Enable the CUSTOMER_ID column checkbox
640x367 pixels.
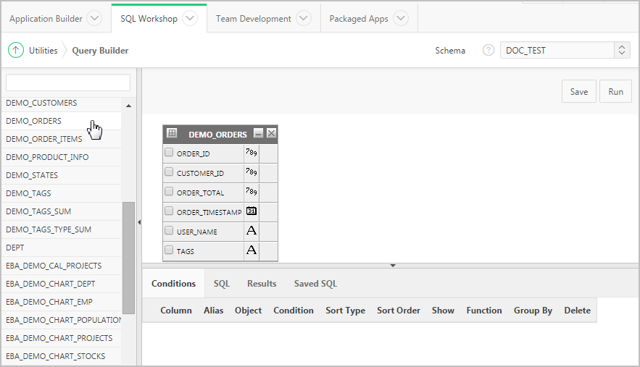coord(169,172)
